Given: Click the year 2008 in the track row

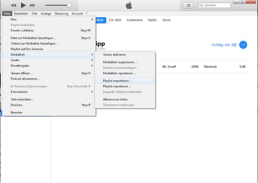Looking at the screenshot, I should click(195, 67).
